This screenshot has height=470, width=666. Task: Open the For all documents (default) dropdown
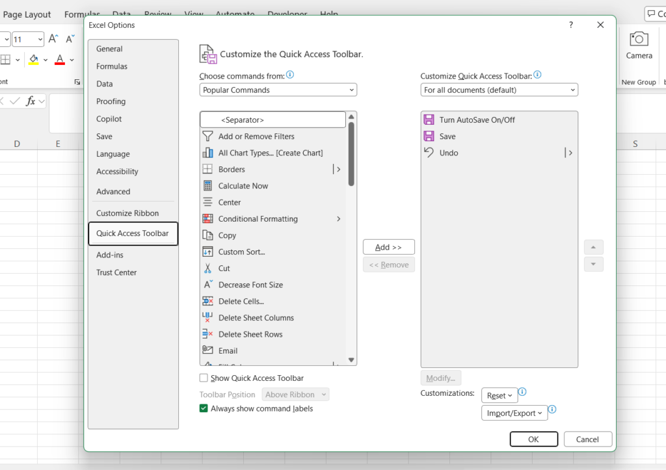[499, 90]
